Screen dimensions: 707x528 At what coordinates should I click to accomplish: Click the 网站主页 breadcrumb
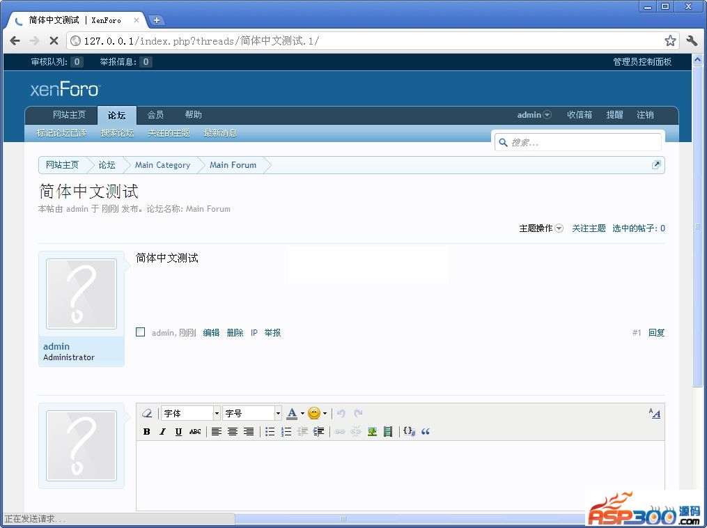[x=62, y=165]
